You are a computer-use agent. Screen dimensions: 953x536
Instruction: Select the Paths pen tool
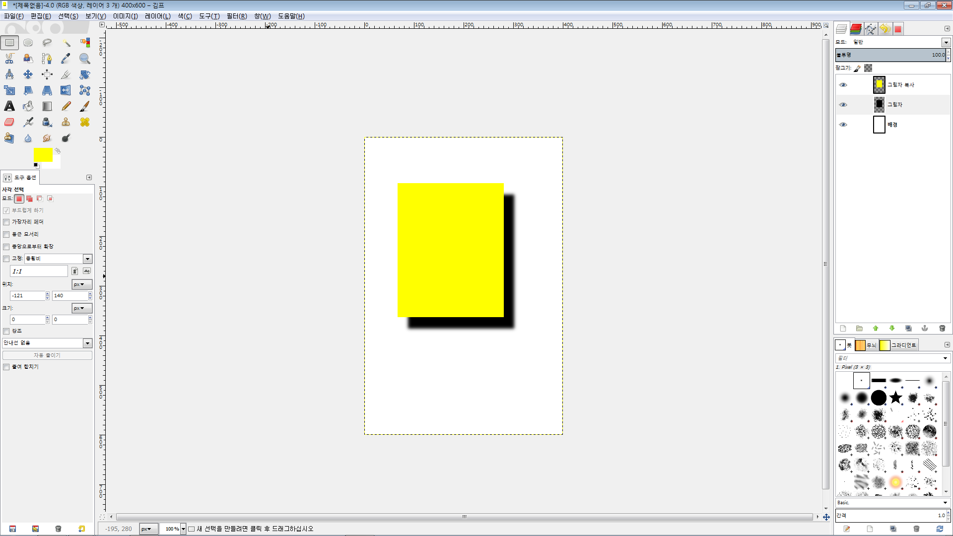tap(47, 59)
